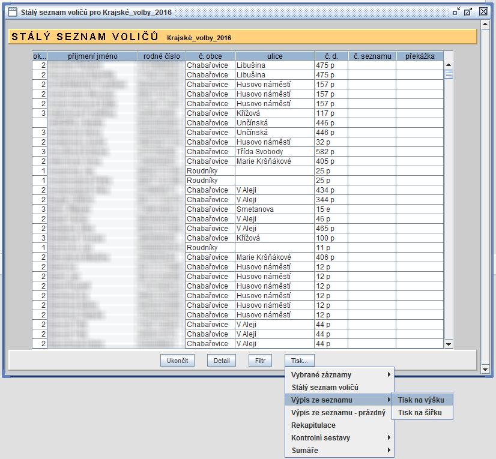Image resolution: width=496 pixels, height=459 pixels.
Task: Select the Třída Svobody cell
Action: click(274, 151)
